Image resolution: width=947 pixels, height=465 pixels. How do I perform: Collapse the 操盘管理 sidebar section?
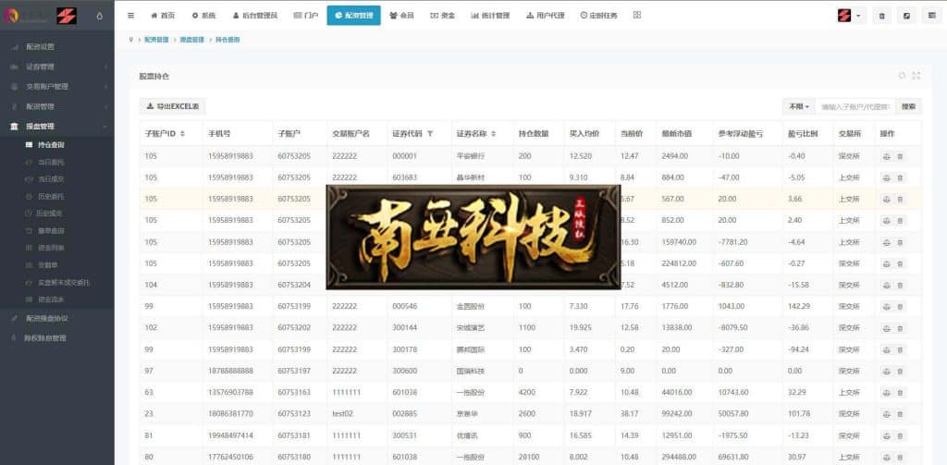click(x=56, y=127)
